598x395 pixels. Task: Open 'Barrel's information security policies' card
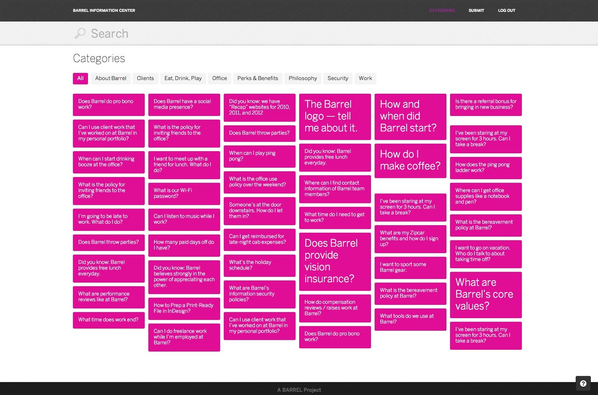pos(260,294)
